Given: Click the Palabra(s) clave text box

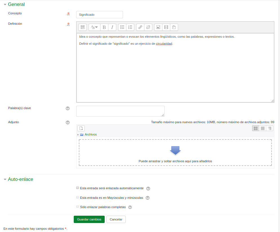Looking at the screenshot, I should tap(120, 111).
